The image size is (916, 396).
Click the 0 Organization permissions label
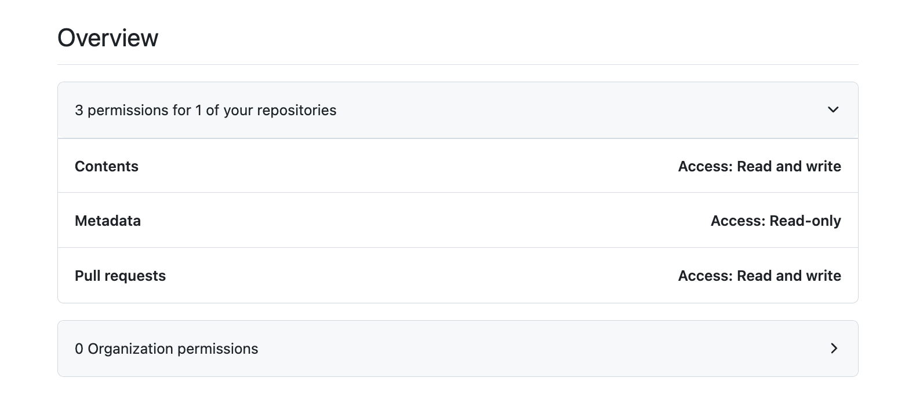click(166, 349)
